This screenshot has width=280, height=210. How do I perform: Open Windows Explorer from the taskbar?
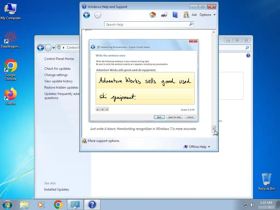point(24,205)
